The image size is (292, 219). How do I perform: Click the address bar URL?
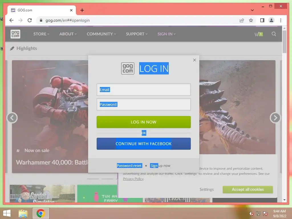click(68, 20)
